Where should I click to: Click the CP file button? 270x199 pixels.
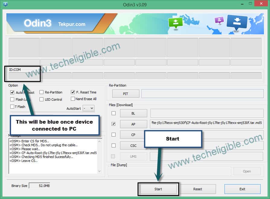tap(132, 135)
